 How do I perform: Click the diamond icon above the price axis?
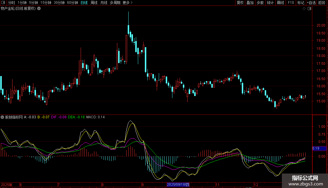[304, 9]
